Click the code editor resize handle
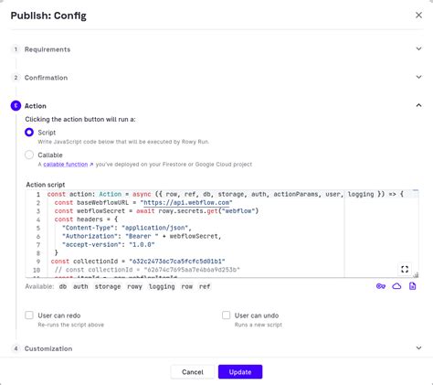Screen dimensions: 433x385 (x=416, y=275)
